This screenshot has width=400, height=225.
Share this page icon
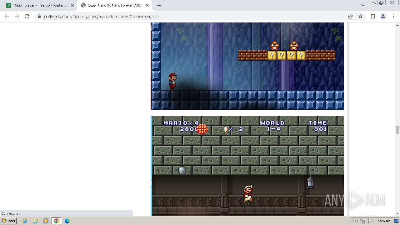[x=351, y=16]
